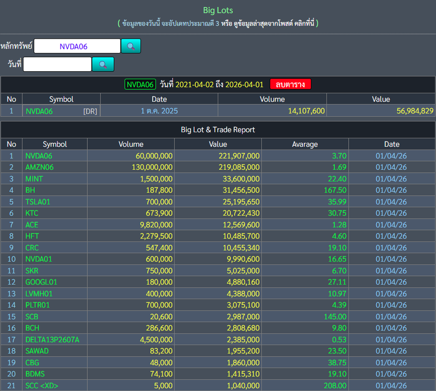Click the symbol input containing NVDA06
This screenshot has height=391, width=436.
pyautogui.click(x=77, y=46)
